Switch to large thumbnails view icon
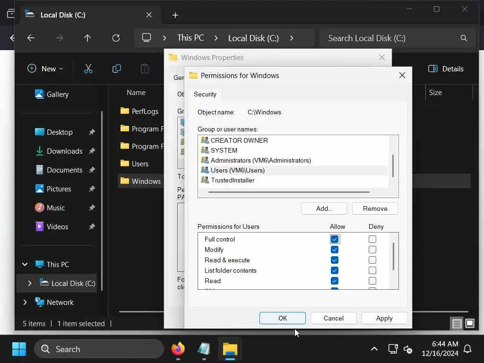Screen dimensions: 484x363 469,323
